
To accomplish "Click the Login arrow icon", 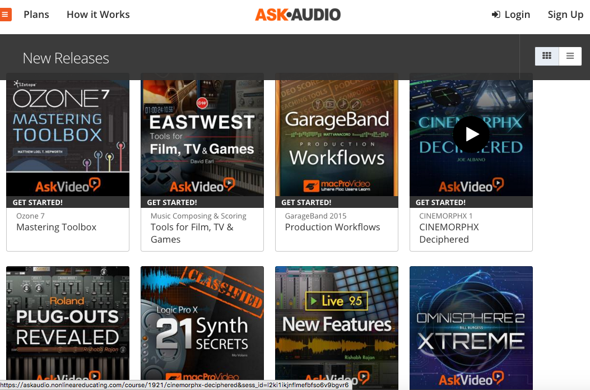I will [496, 15].
